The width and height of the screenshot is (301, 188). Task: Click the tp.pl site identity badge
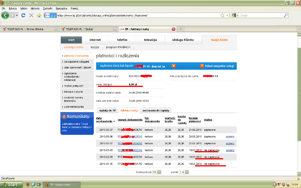click(50, 15)
